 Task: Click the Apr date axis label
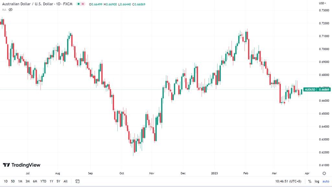(307, 173)
